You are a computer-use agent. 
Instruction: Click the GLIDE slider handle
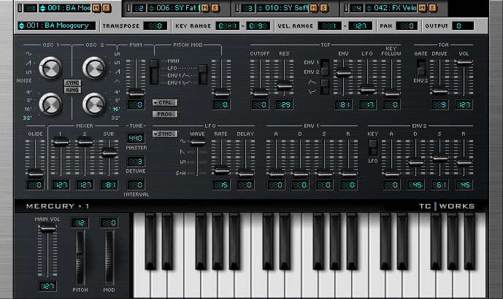click(x=35, y=174)
